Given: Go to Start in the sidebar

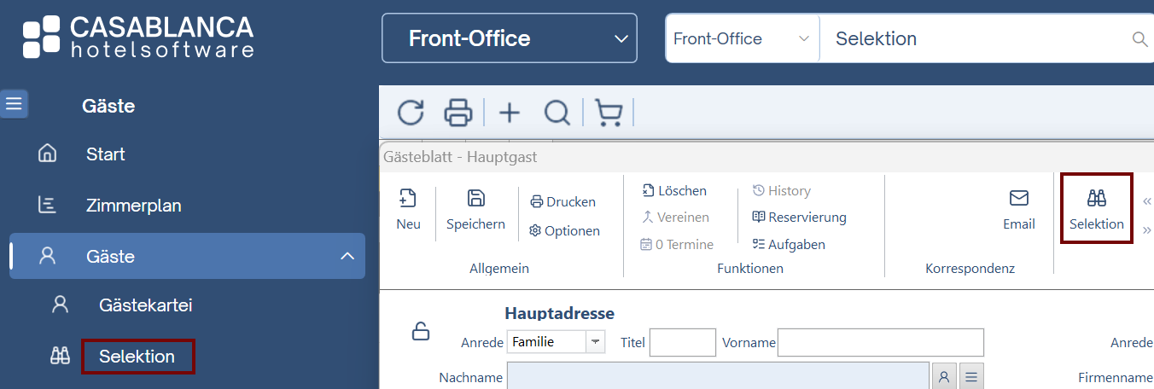Looking at the screenshot, I should point(105,154).
